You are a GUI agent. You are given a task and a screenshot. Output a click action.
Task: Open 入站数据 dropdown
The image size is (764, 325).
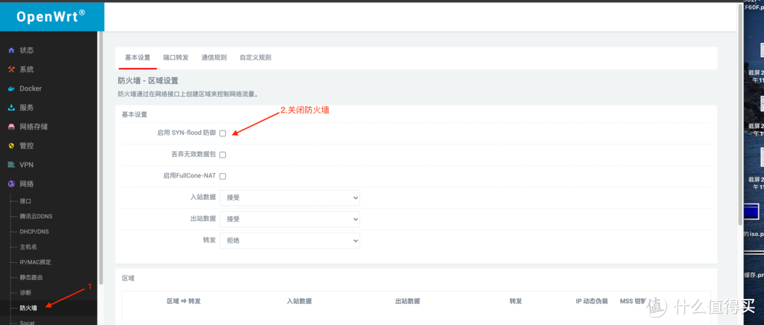pyautogui.click(x=290, y=198)
